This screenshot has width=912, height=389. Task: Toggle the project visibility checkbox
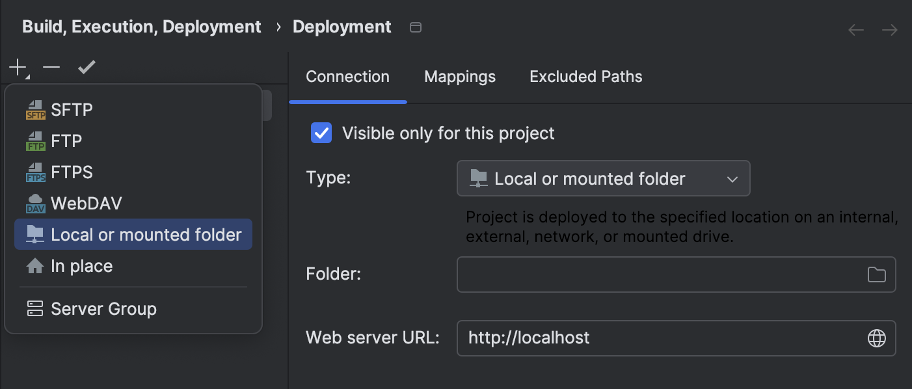pos(320,133)
